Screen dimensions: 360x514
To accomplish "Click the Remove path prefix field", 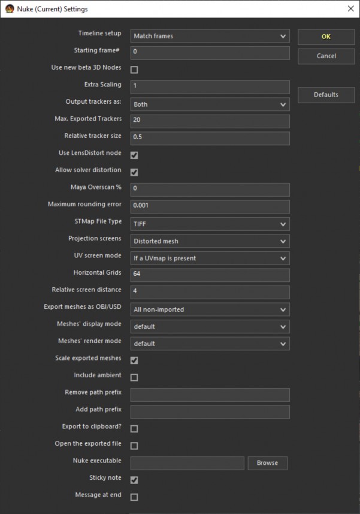I will 210,395.
